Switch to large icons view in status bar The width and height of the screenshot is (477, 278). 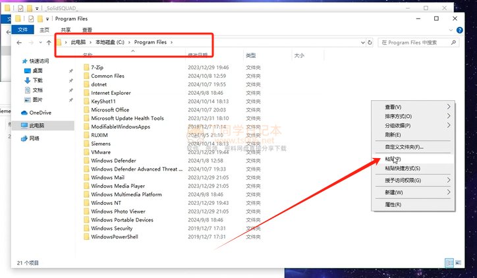tap(457, 262)
